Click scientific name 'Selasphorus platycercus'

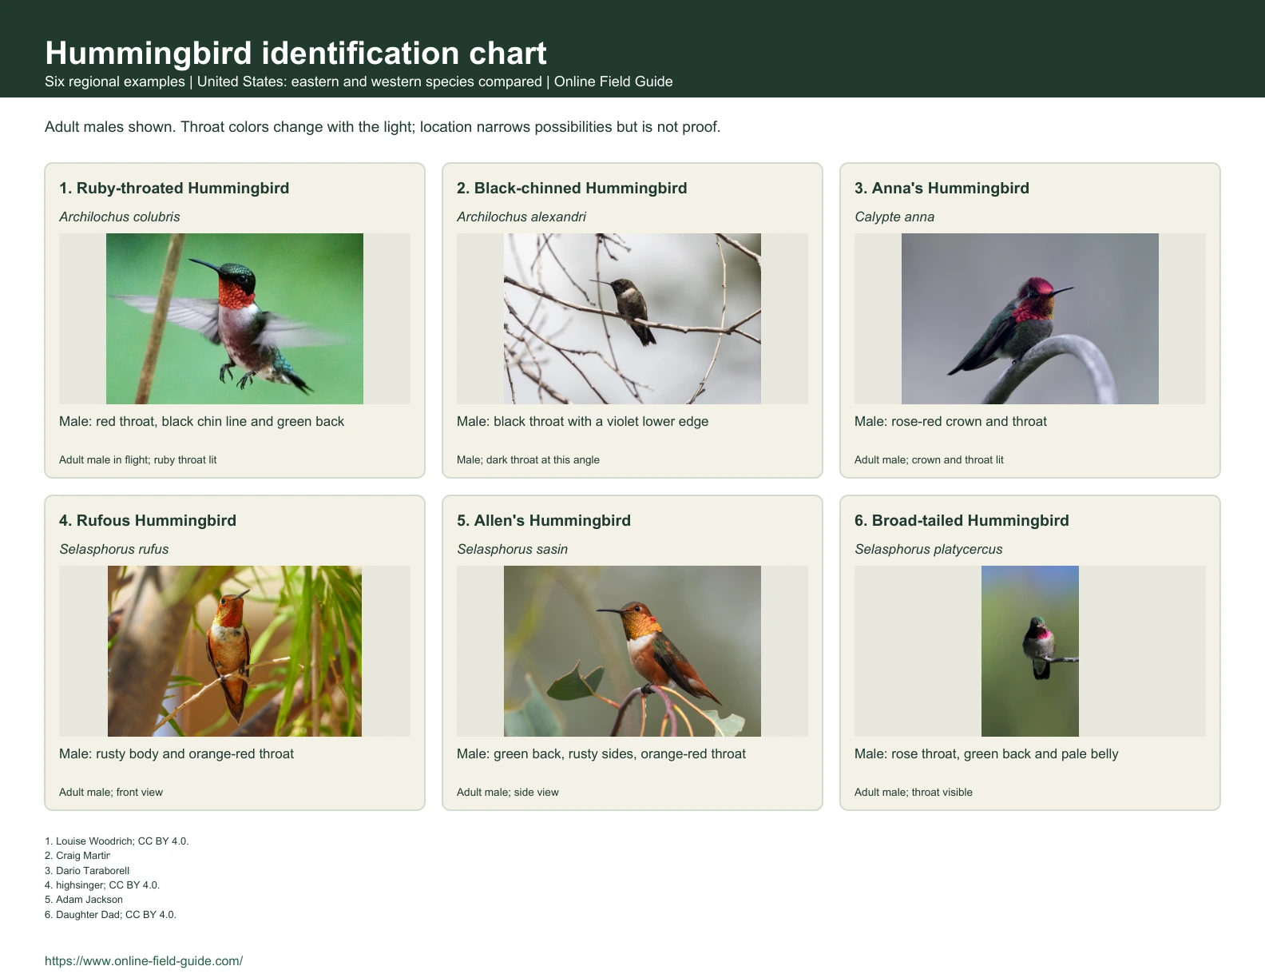point(928,549)
